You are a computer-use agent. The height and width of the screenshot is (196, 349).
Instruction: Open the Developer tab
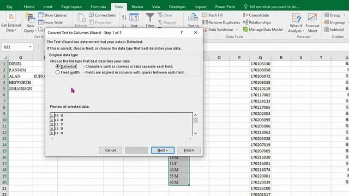tap(177, 7)
